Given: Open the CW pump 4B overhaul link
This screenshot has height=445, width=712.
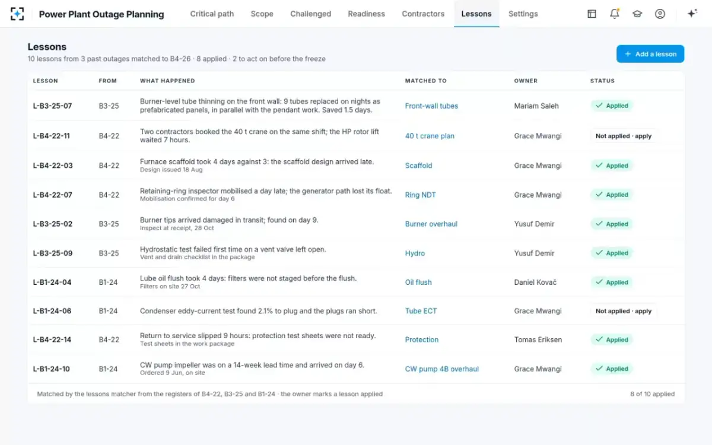Looking at the screenshot, I should [x=442, y=369].
